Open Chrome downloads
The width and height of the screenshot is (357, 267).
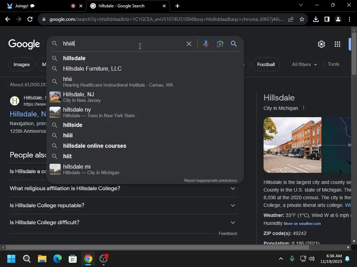click(316, 19)
